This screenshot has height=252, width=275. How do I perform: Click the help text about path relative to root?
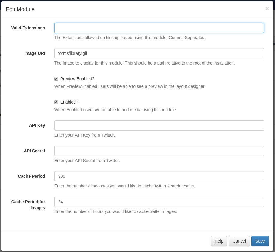click(x=145, y=63)
